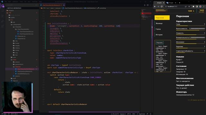This screenshot has height=115, width=206.
Task: Click the errors and warnings status indicator
Action: (x=14, y=114)
